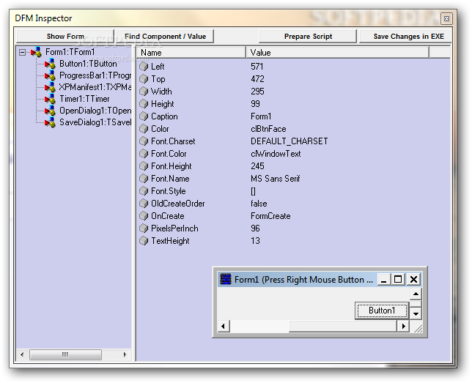
Task: Click the tree panel's scroll left arrow
Action: (22, 354)
